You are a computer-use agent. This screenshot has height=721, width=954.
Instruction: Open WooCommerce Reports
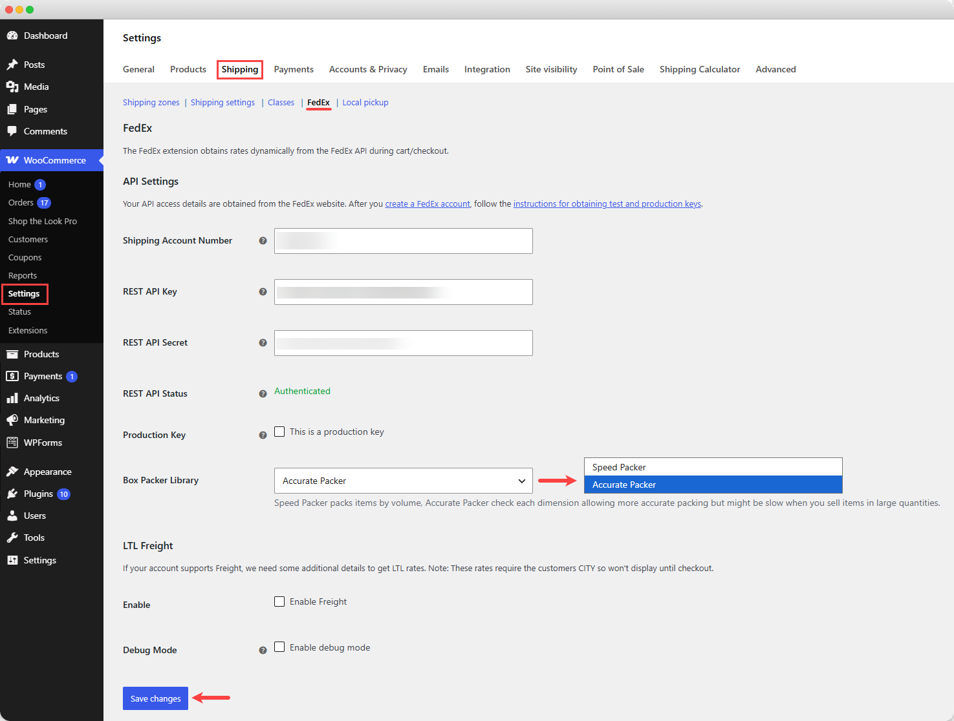(x=23, y=275)
